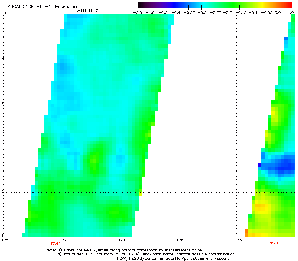Click the longitude label -135

[4, 240]
